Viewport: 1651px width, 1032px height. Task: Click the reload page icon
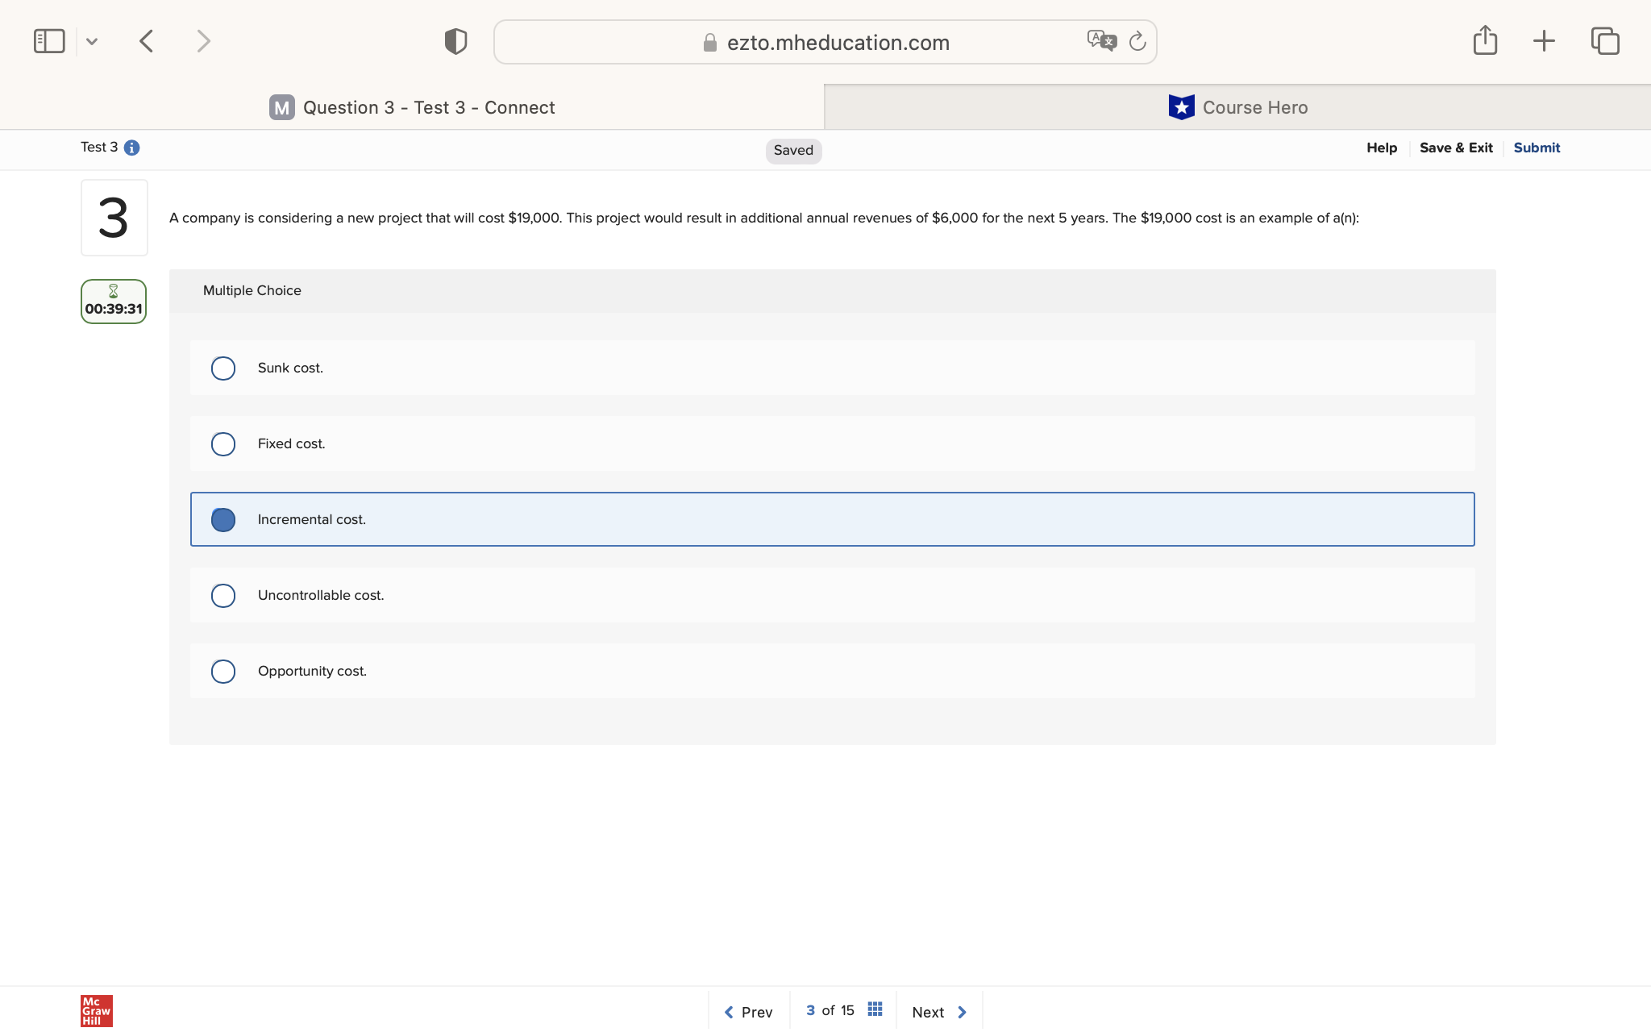point(1137,41)
